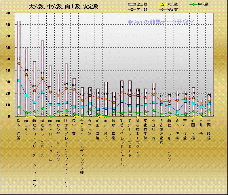Image resolution: width=228 pixels, height=195 pixels.
Task: Select the green 中穴数 diamond for 松本好雄
Action: tap(19, 107)
